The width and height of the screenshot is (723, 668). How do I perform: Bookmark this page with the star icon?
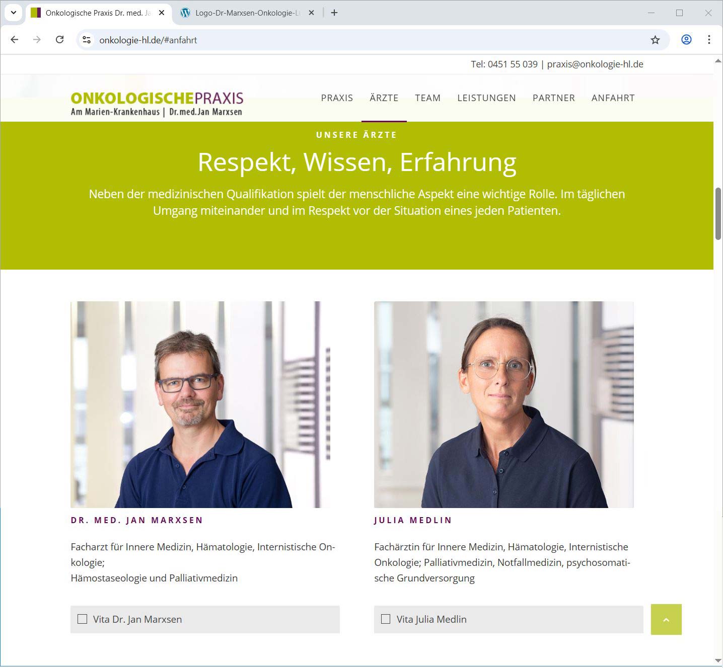pos(655,40)
